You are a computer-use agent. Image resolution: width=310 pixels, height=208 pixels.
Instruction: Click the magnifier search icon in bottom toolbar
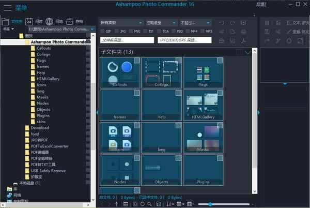pyautogui.click(x=150, y=204)
